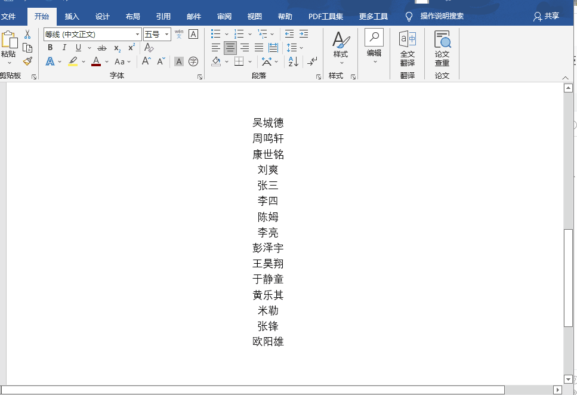This screenshot has height=395, width=577.
Task: Clear all formatting with the eraser icon
Action: (149, 49)
